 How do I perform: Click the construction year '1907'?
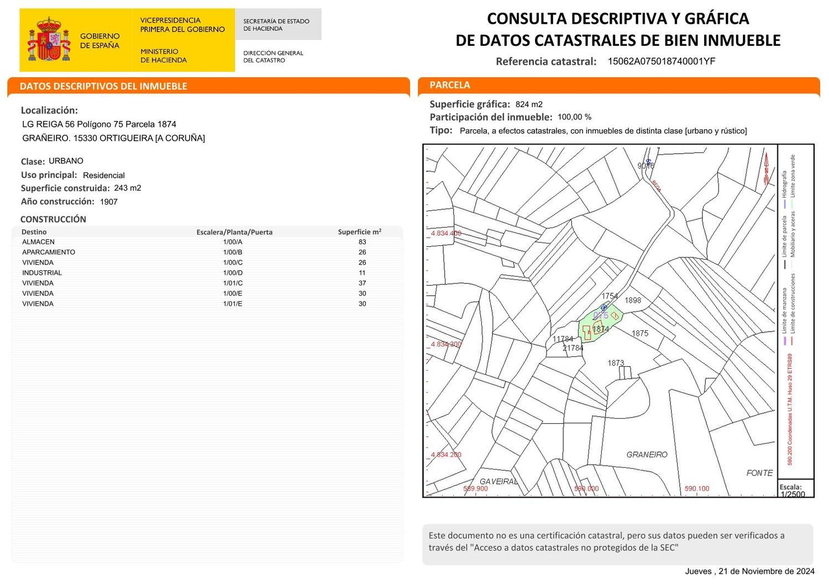[x=109, y=202]
